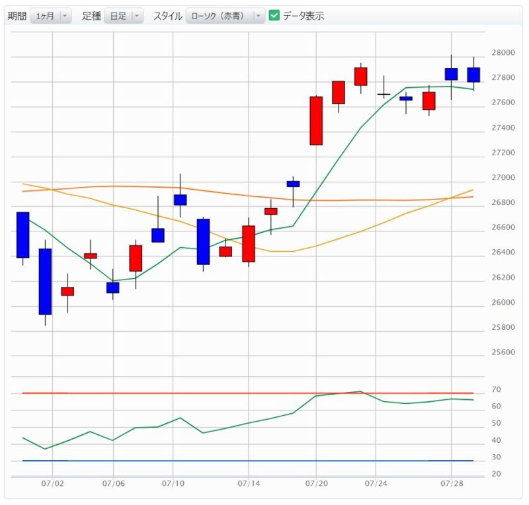This screenshot has height=505, width=529.
Task: Click the 07/14 date axis label
Action: pos(249,483)
